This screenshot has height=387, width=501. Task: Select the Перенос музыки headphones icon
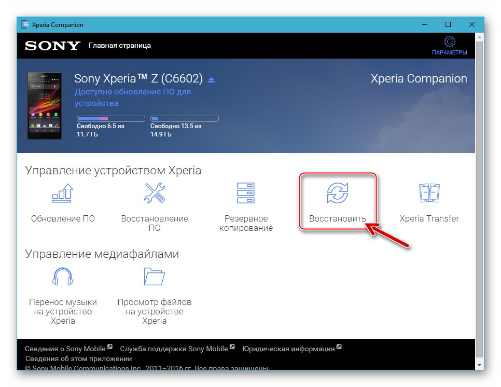62,277
